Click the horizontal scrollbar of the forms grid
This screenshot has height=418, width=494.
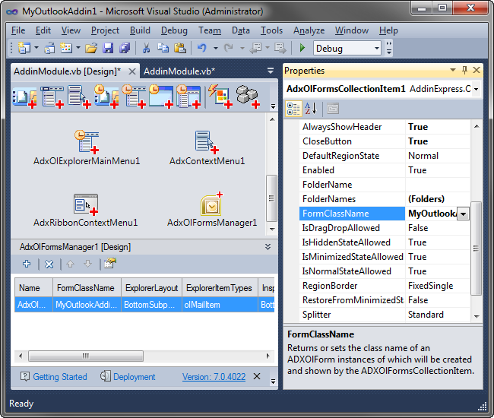click(x=86, y=356)
